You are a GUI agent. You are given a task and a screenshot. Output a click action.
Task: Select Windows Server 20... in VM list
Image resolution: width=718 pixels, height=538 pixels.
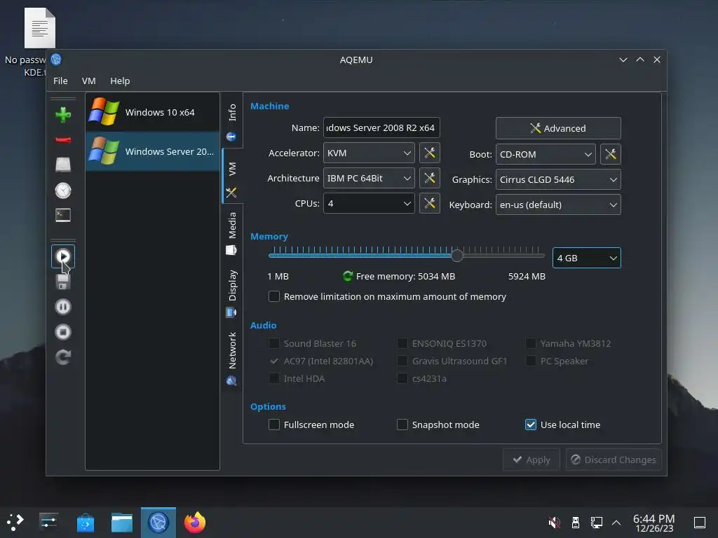point(152,151)
